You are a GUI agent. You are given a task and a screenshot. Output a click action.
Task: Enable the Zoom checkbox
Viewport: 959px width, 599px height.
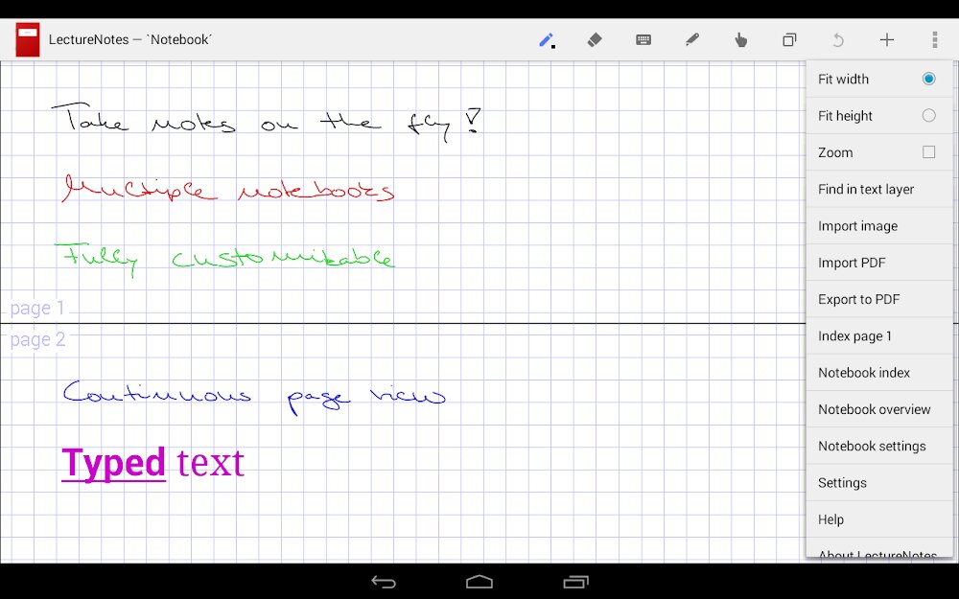pyautogui.click(x=927, y=152)
